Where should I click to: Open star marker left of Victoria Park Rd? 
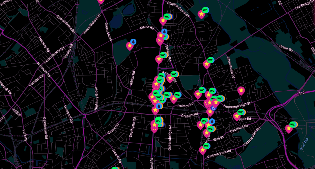[x=203, y=150]
